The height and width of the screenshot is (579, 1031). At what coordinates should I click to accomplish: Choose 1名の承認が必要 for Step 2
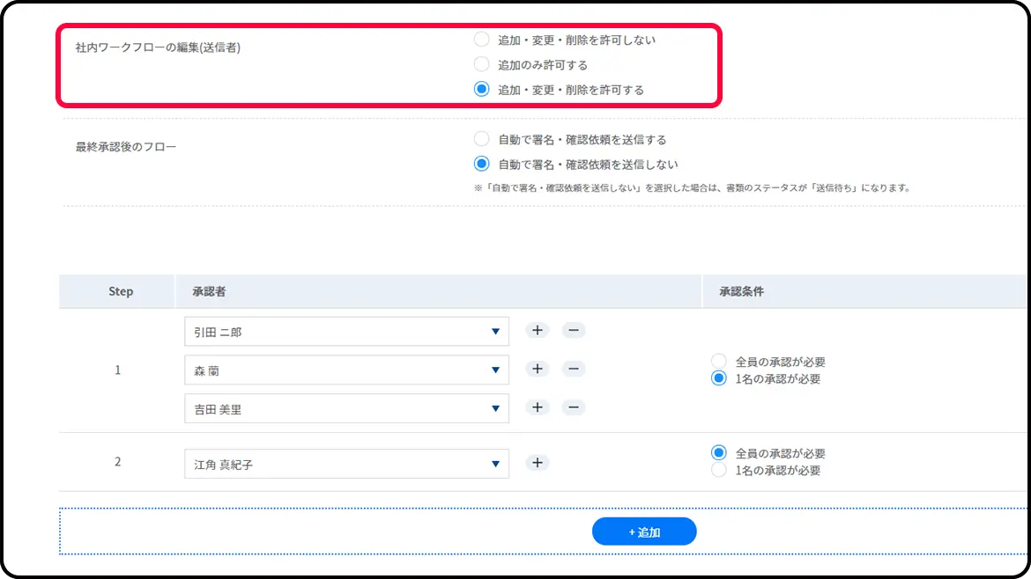[x=719, y=471]
